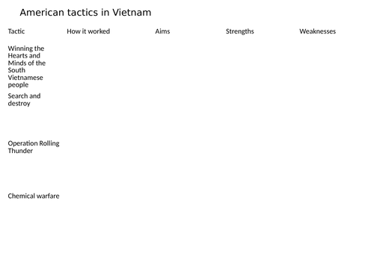Click empty Aims cell for Hearts and Minds
The image size is (374, 280).
point(188,66)
